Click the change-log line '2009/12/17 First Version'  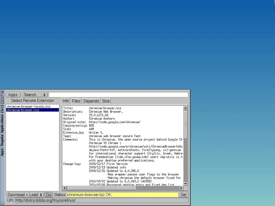point(108,164)
